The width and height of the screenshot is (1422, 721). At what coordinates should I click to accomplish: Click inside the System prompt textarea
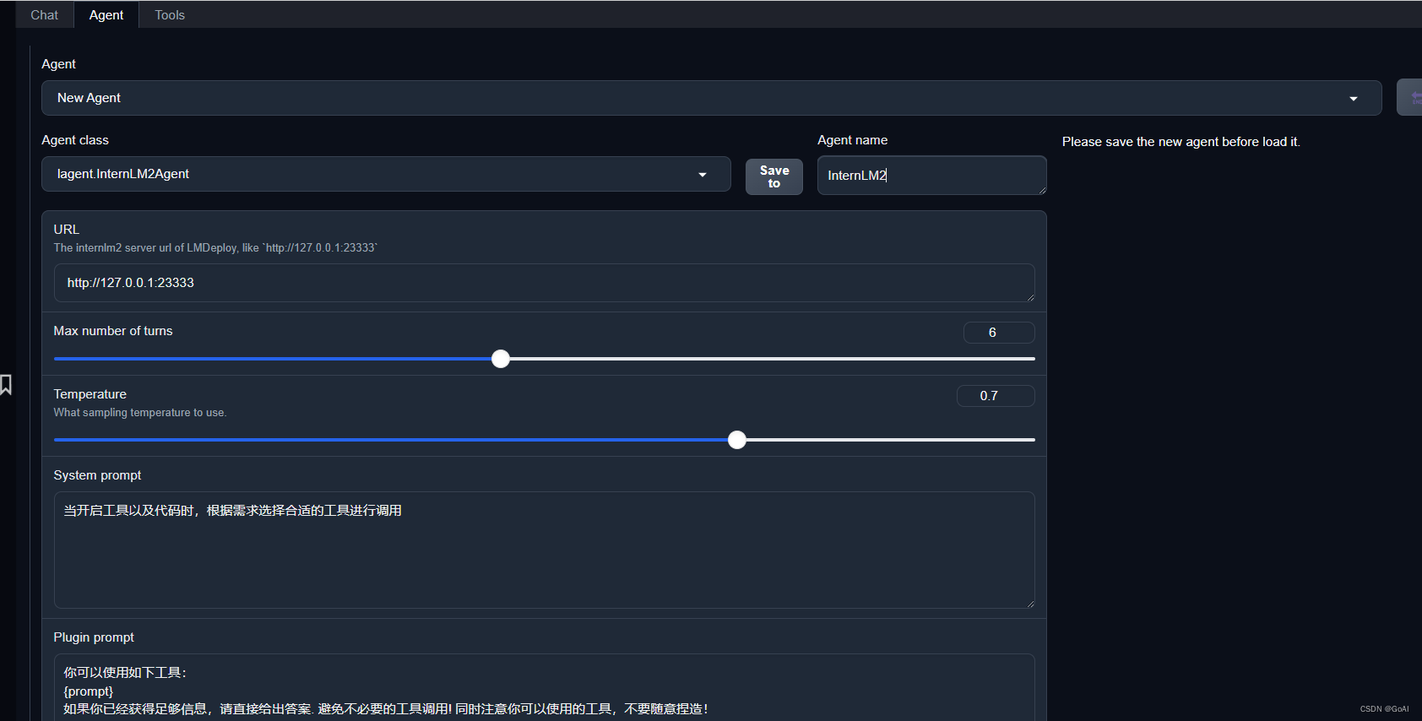coord(544,550)
